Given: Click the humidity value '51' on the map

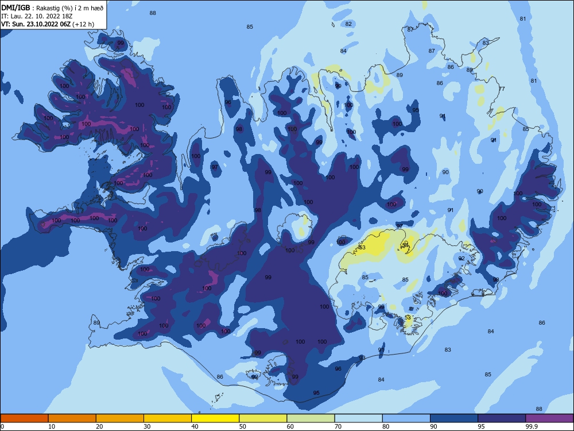Looking at the screenshot, I should [405, 245].
